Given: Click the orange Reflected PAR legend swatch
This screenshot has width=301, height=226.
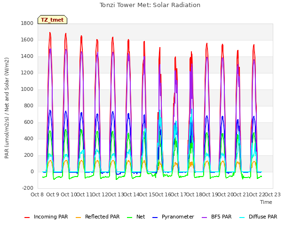Looking at the screenshot, I should click(79, 218).
